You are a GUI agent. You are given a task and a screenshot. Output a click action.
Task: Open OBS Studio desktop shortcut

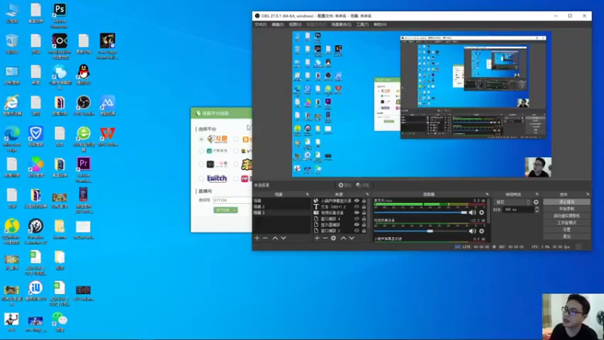(x=84, y=106)
